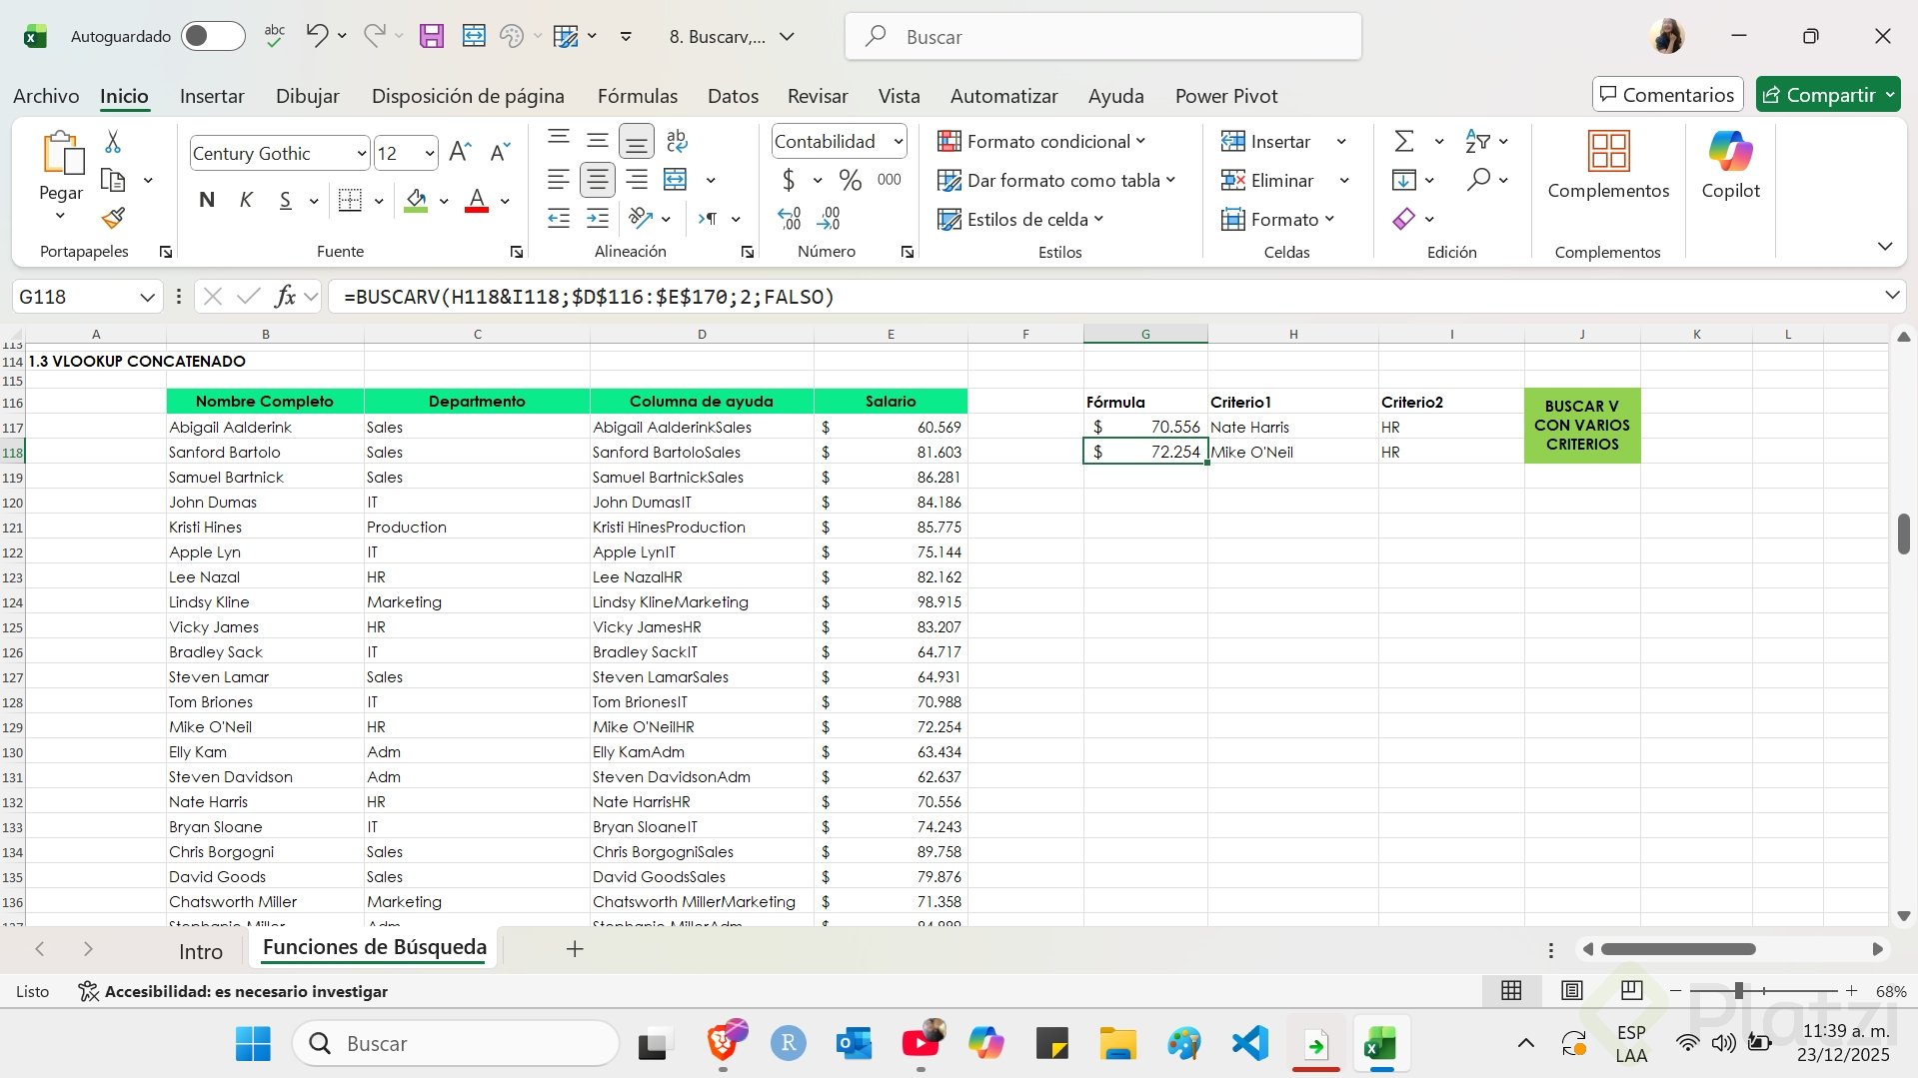The image size is (1918, 1078).
Task: Open Copilot from the ribbon
Action: (1730, 165)
